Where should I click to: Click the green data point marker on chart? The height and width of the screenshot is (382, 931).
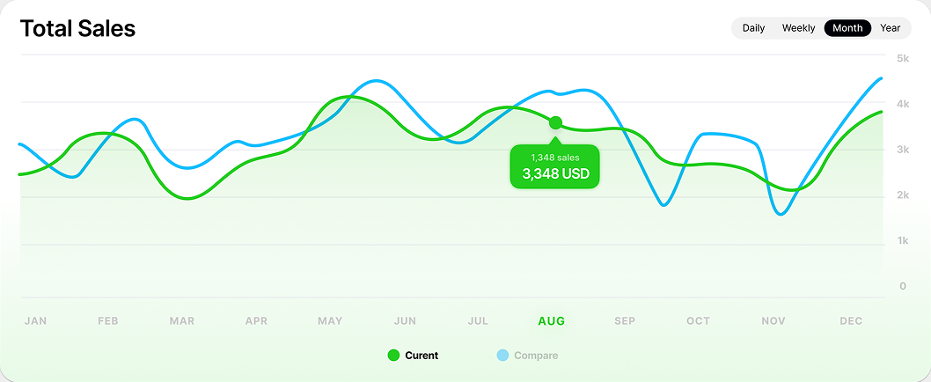pos(555,122)
